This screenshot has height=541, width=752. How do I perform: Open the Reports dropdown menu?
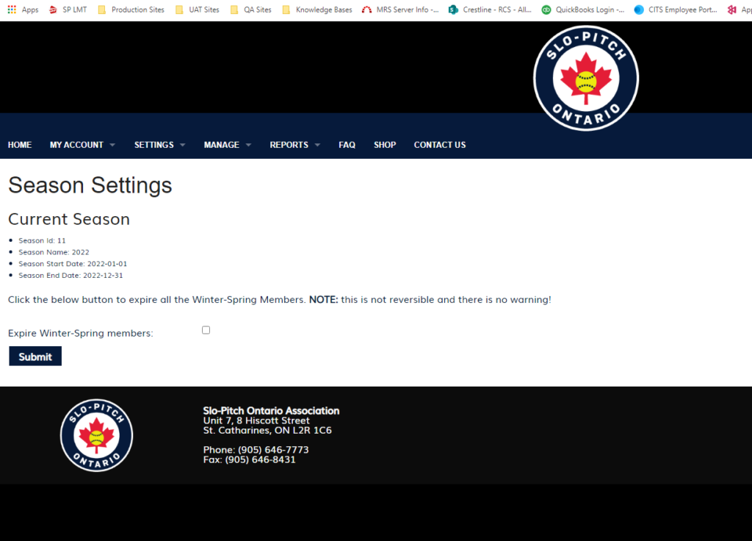(x=294, y=145)
